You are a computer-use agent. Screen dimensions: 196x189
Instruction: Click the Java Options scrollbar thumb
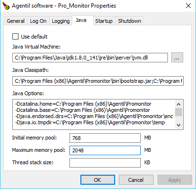[178, 112]
